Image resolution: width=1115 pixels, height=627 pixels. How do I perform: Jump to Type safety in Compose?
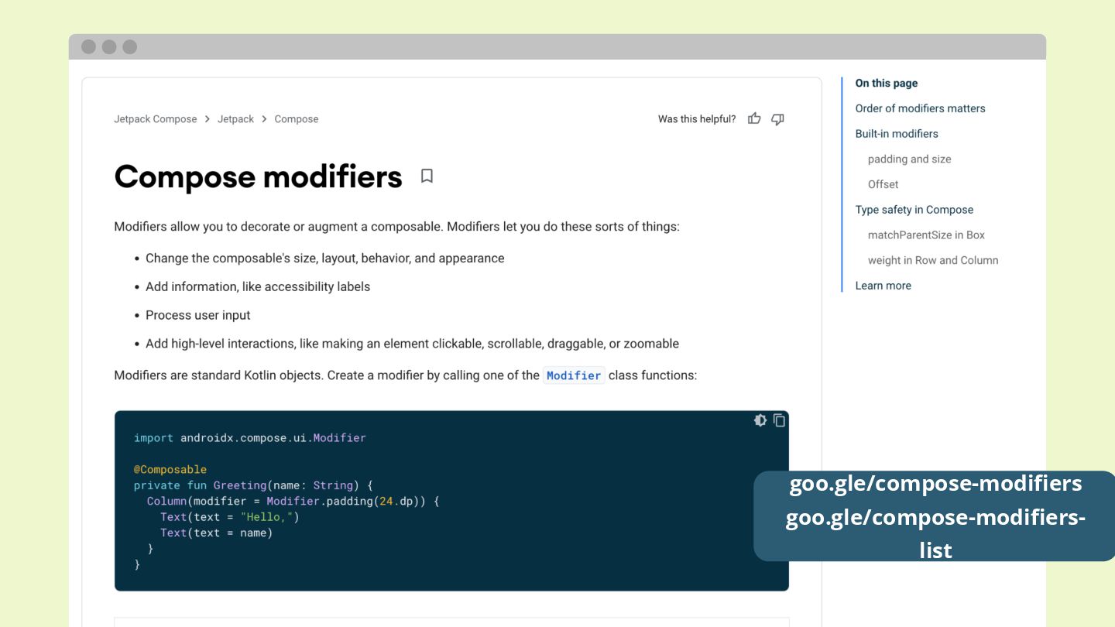[914, 210]
